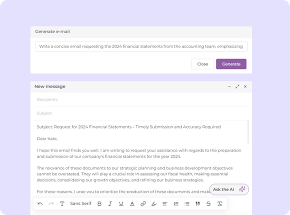The width and height of the screenshot is (290, 215).
Task: Insert a hyperlink with link icon
Action: point(143,203)
